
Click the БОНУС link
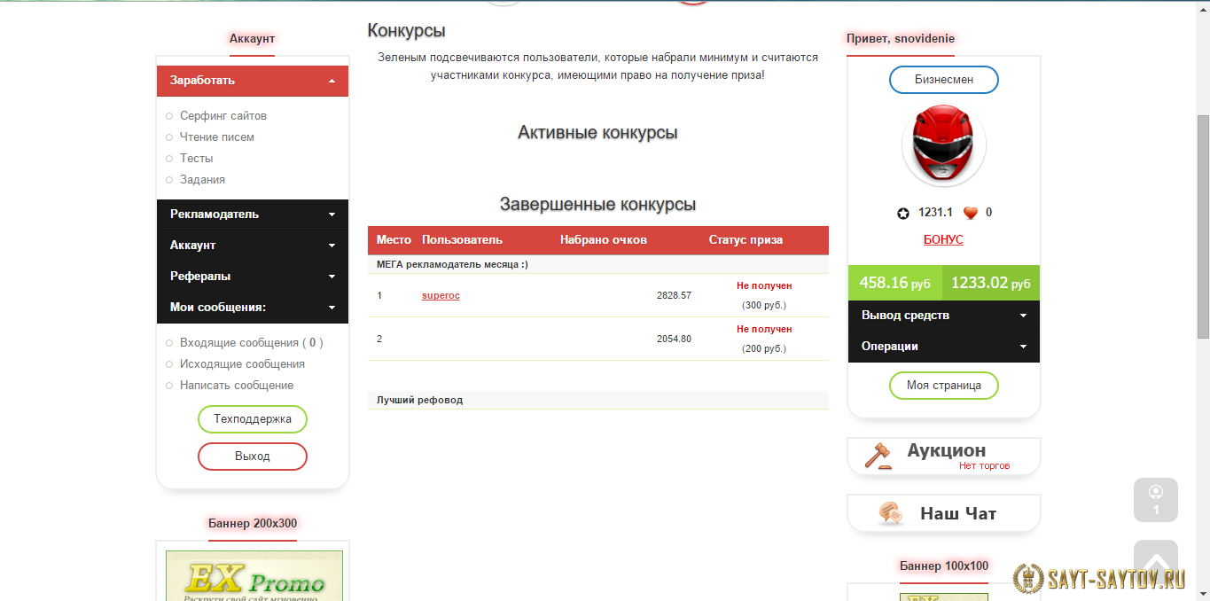pyautogui.click(x=943, y=240)
